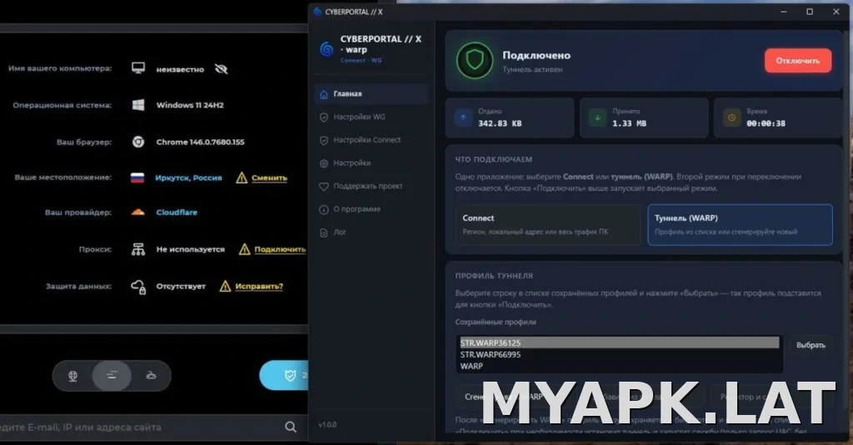The height and width of the screenshot is (445, 853).
Task: Click the Cloudflare cloud icon
Action: pyautogui.click(x=137, y=212)
